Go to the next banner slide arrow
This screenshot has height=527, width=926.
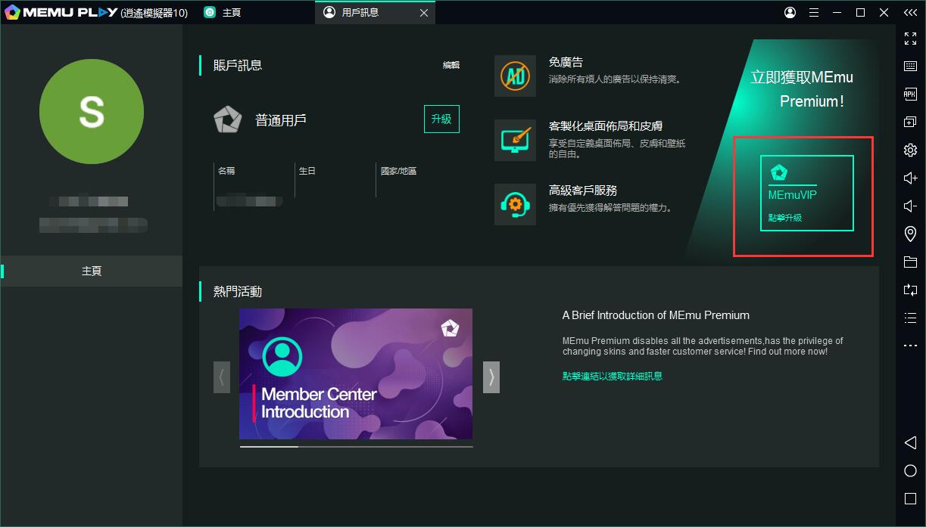(x=491, y=377)
